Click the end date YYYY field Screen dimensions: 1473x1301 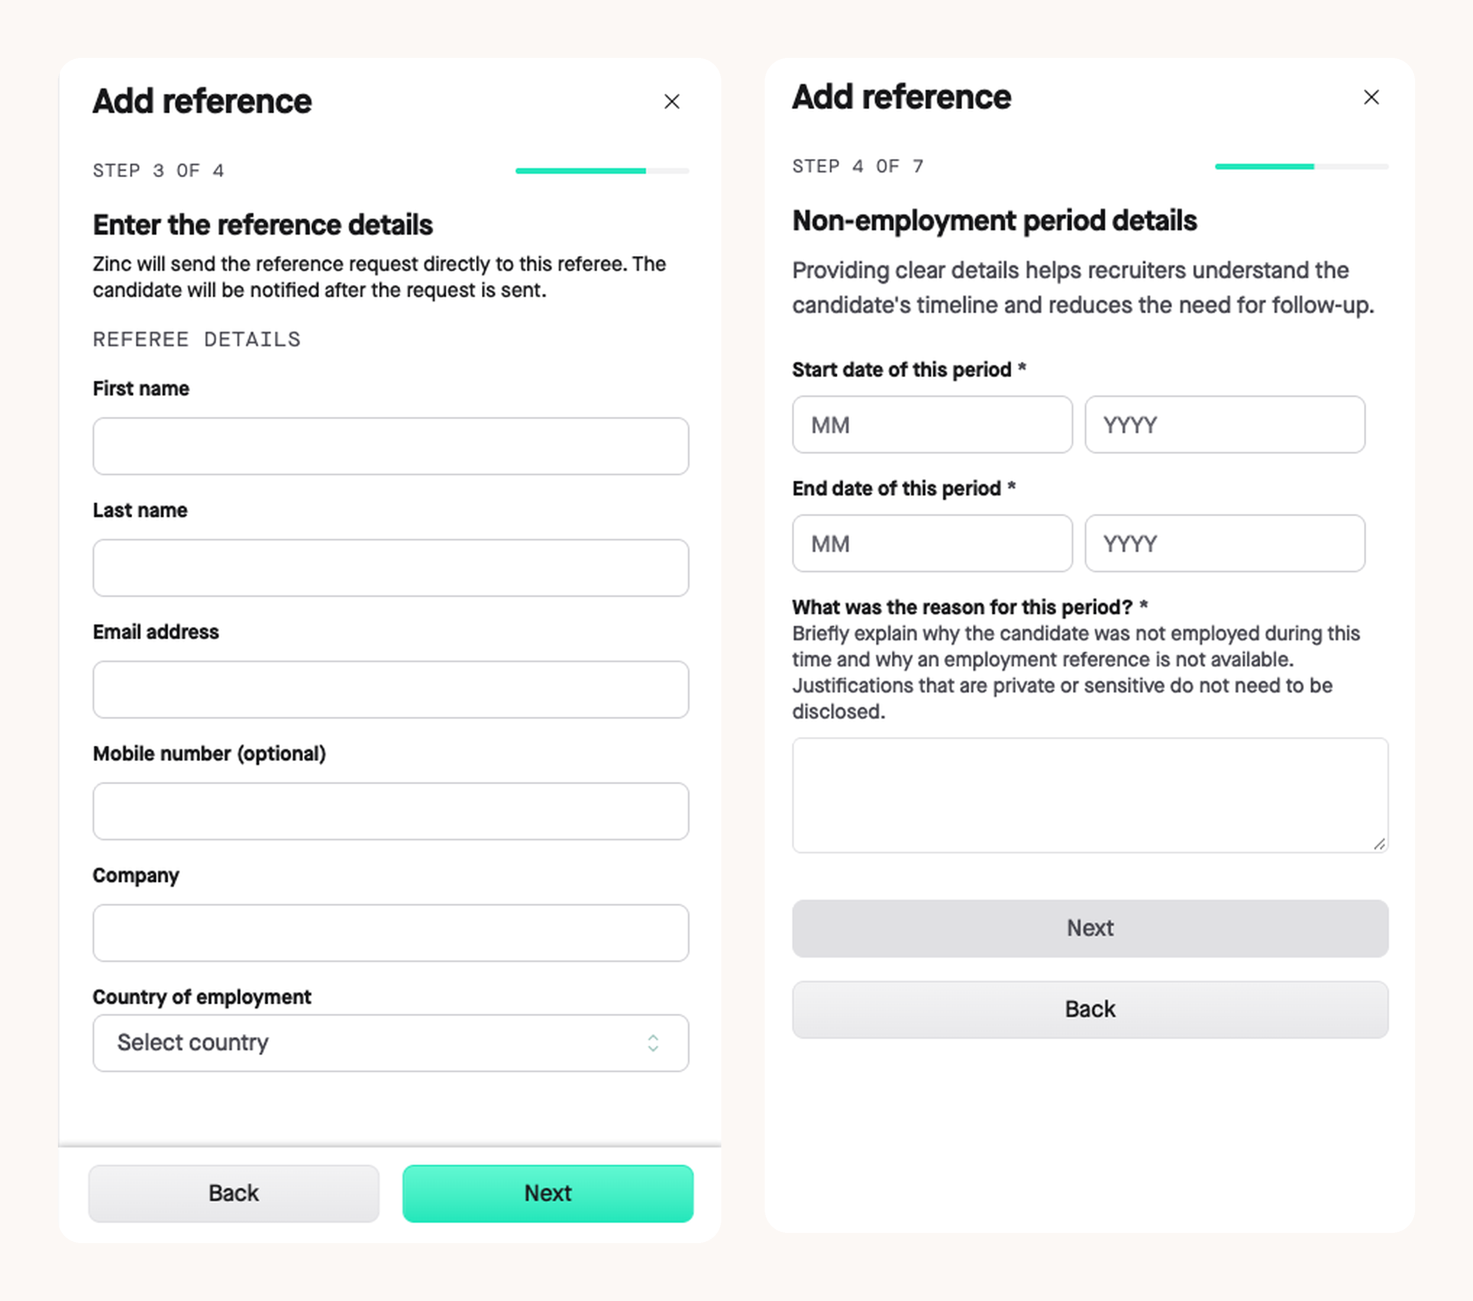[x=1224, y=543]
